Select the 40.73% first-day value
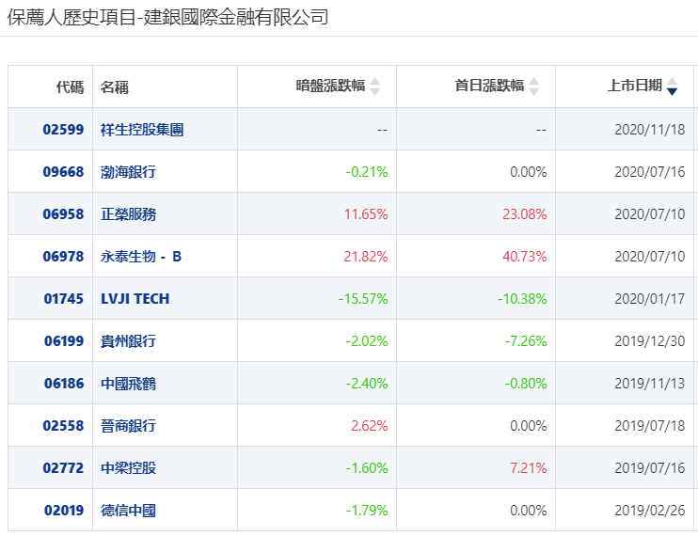Screen dimensions: 698x536 pos(525,256)
